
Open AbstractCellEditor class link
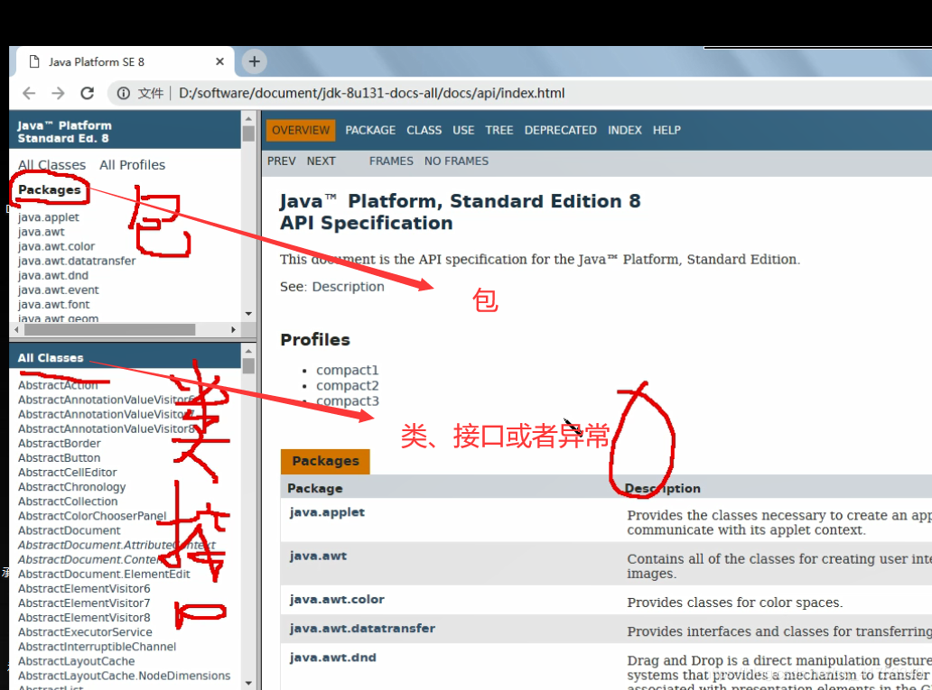tap(67, 473)
